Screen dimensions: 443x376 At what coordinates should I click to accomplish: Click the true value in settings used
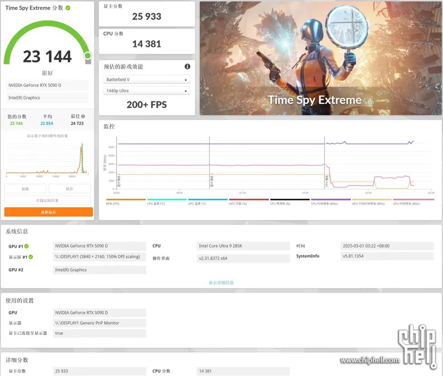99,333
